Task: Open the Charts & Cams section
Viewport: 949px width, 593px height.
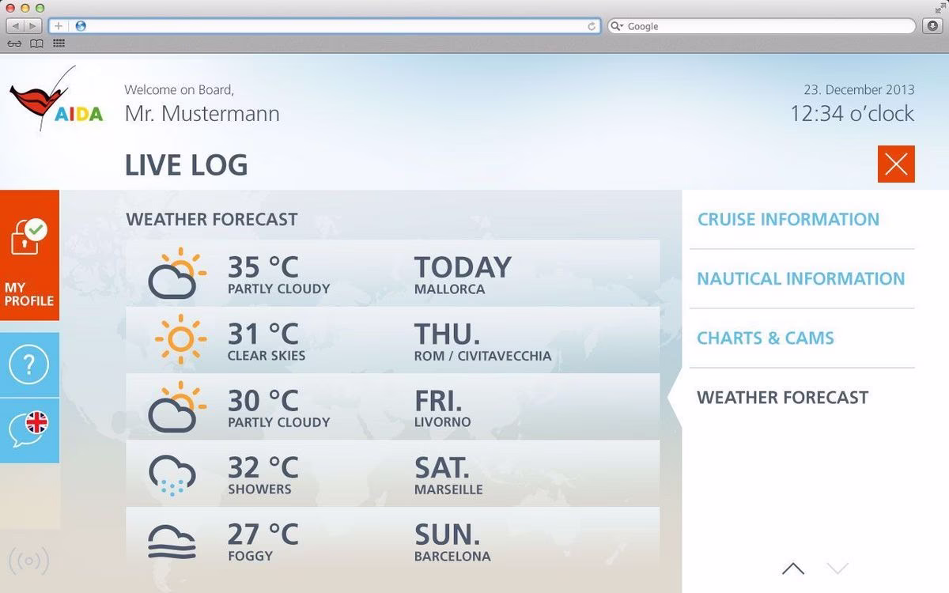Action: click(x=765, y=338)
